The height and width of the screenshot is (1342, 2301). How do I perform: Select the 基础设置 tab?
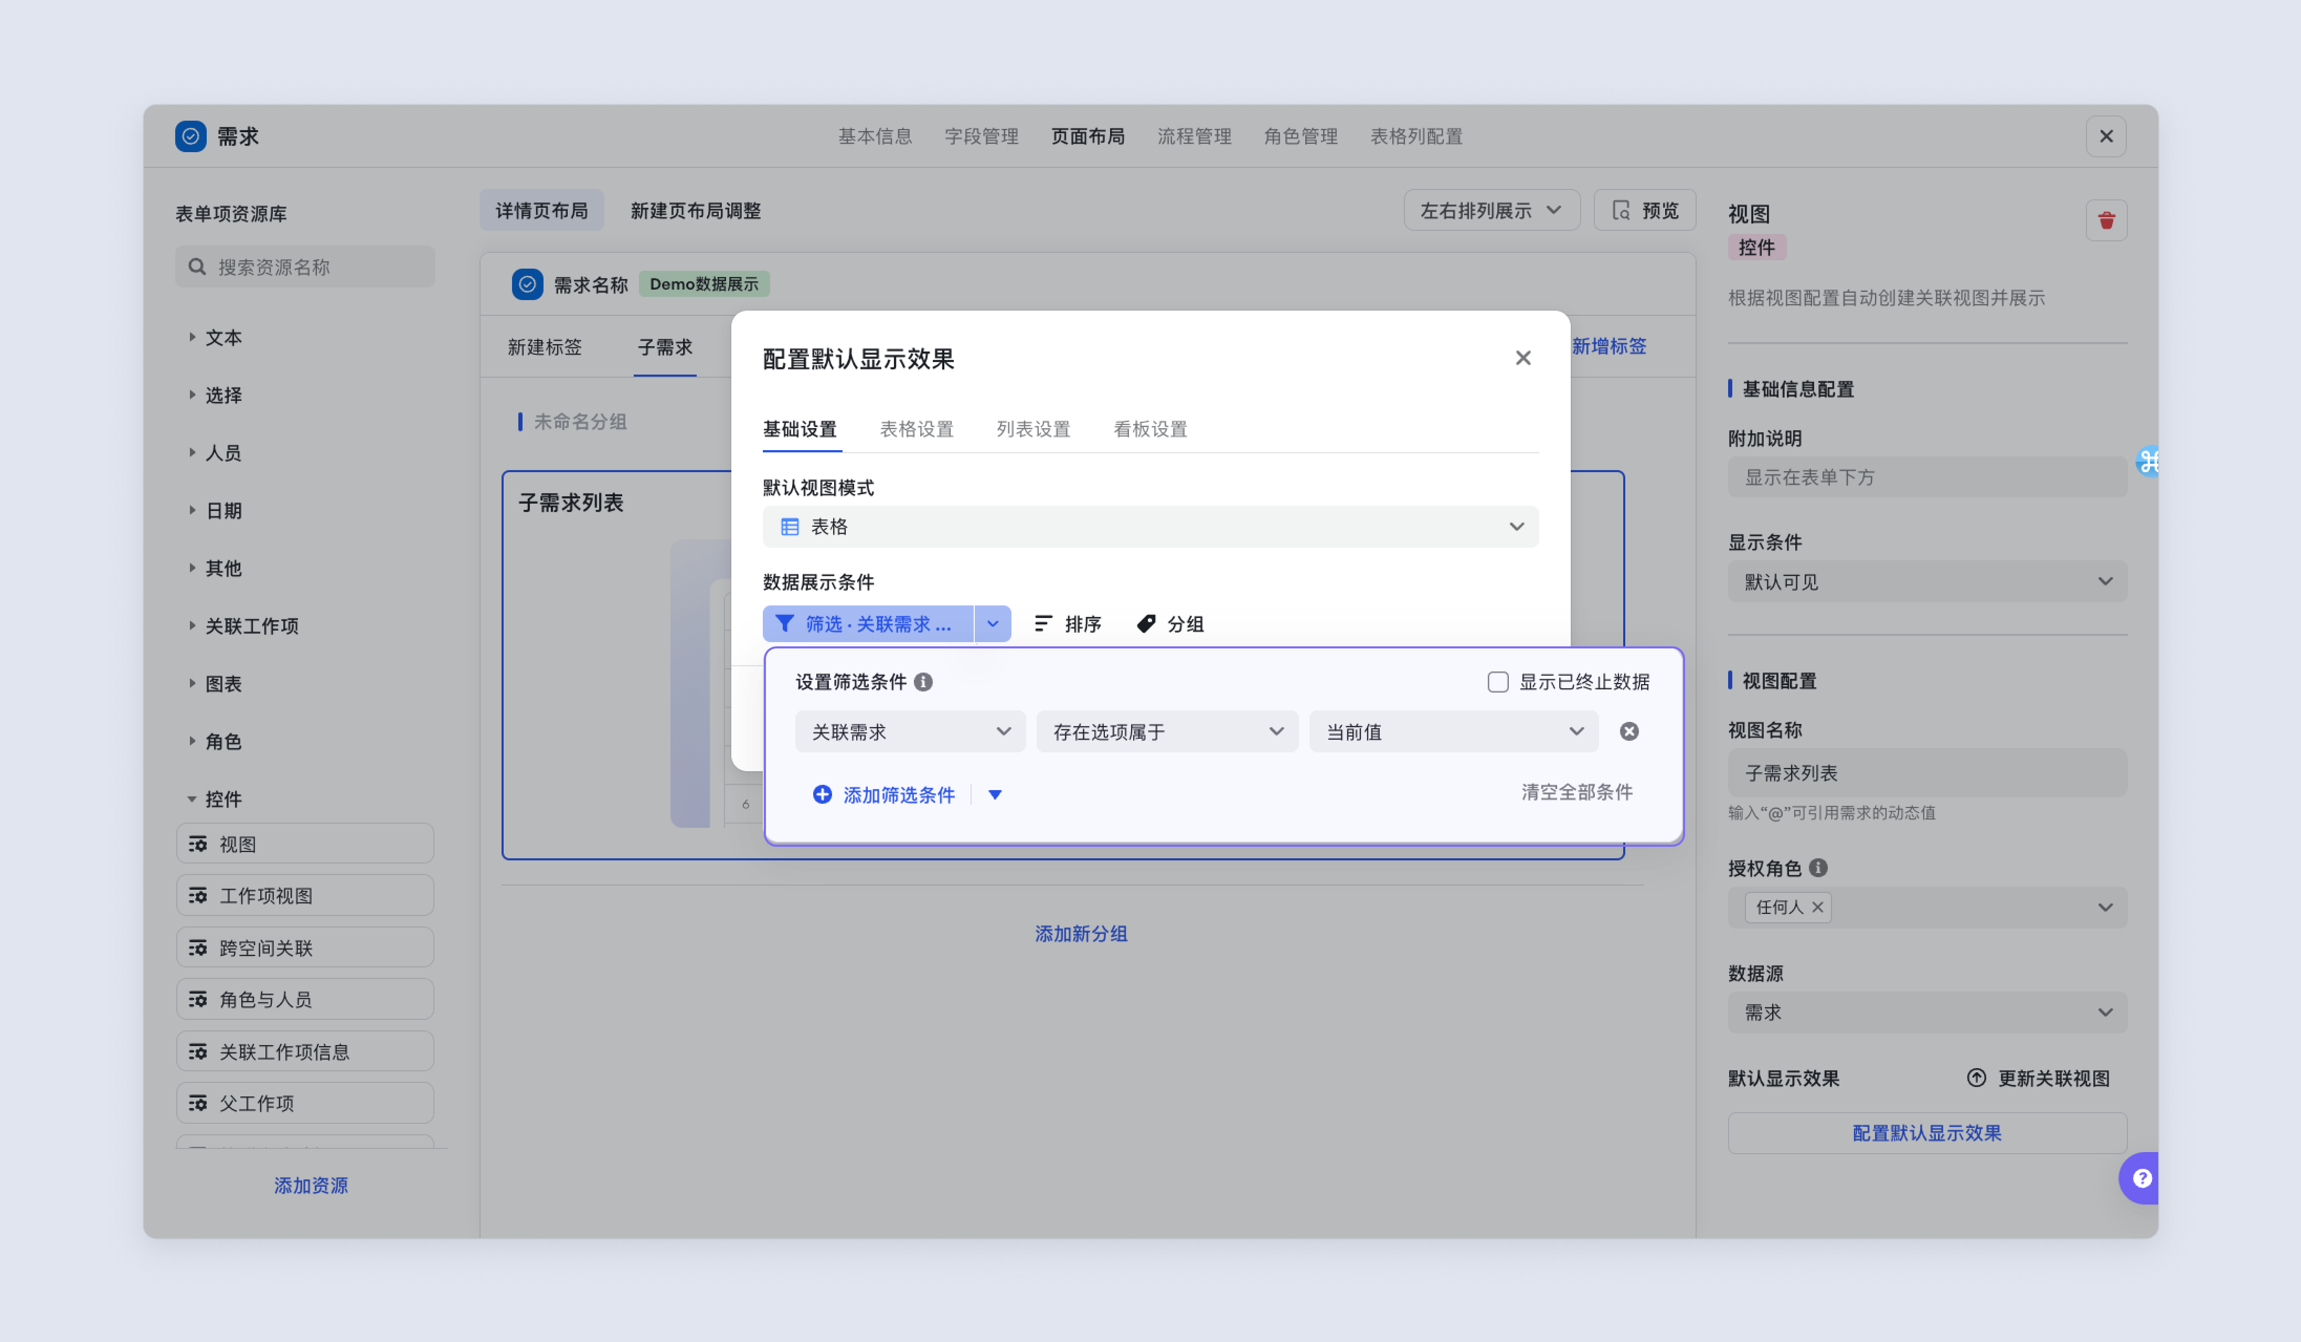[x=800, y=429]
